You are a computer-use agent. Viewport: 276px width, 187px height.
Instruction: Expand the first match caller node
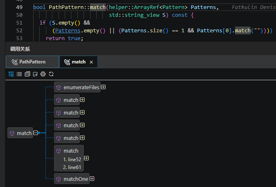click(x=82, y=100)
